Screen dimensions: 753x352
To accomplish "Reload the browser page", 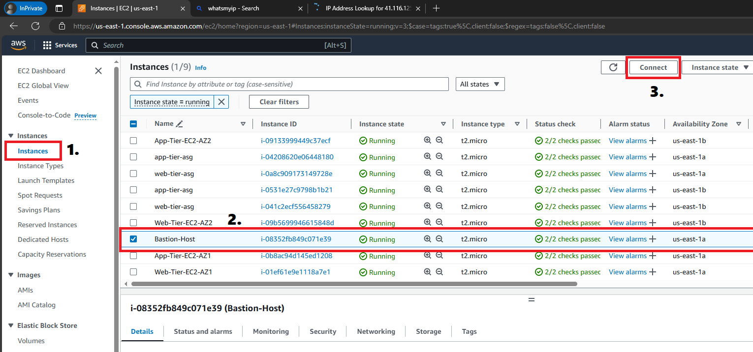I will click(35, 26).
